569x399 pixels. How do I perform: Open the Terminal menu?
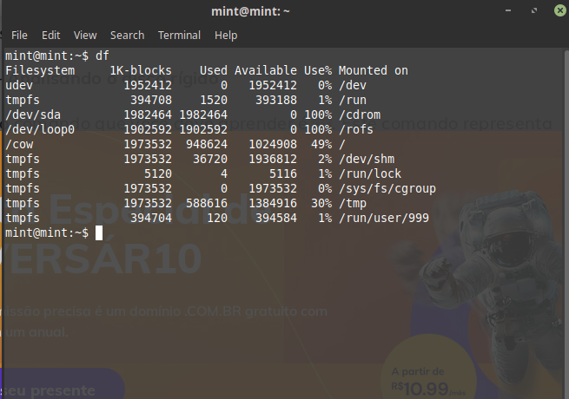coord(179,36)
